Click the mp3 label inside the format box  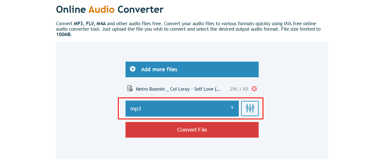[x=136, y=109]
